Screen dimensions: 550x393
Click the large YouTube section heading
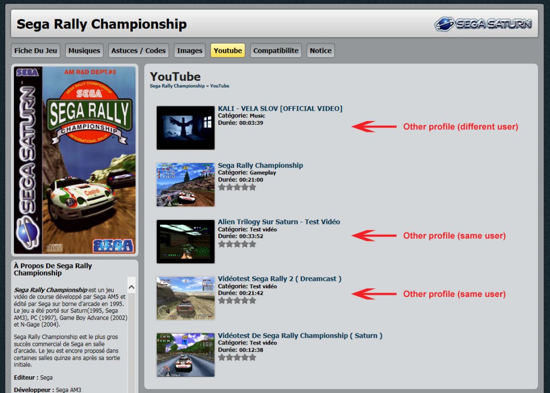[x=175, y=76]
